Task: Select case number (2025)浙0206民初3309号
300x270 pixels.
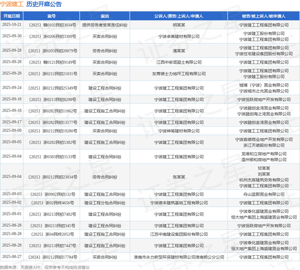Action: point(52,36)
